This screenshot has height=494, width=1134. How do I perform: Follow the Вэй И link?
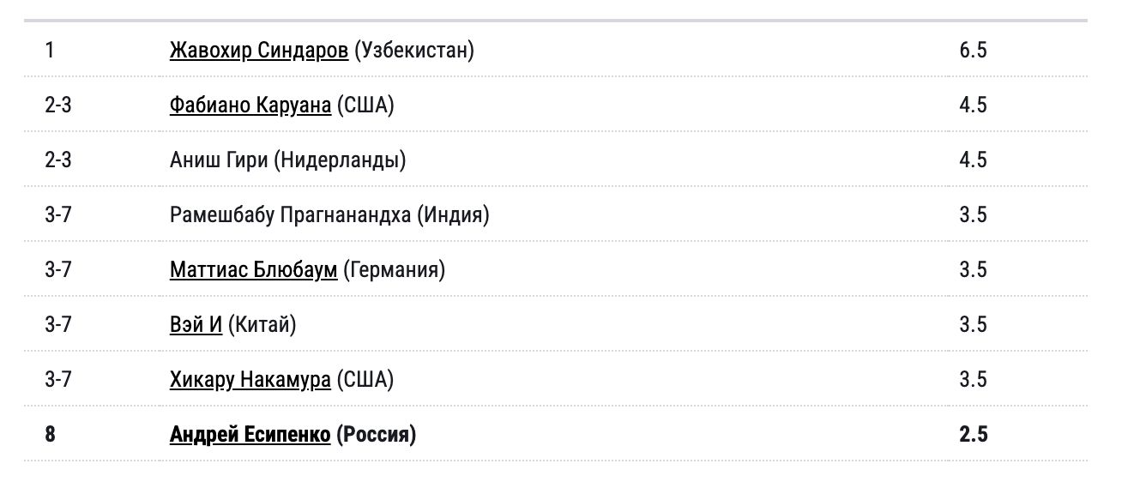coord(196,325)
